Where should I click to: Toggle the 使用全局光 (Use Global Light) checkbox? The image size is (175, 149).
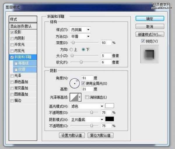(x=87, y=84)
